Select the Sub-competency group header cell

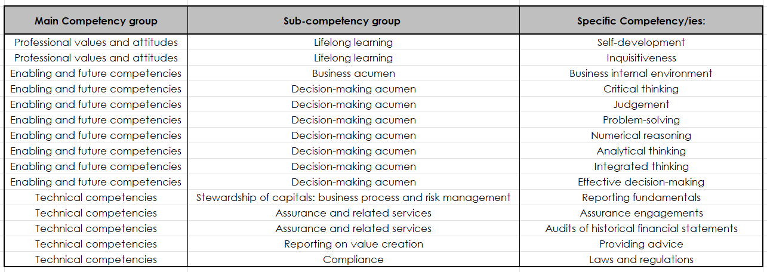point(353,21)
